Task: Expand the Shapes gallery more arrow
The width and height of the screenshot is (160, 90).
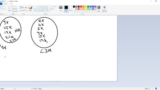Action: click(49, 11)
